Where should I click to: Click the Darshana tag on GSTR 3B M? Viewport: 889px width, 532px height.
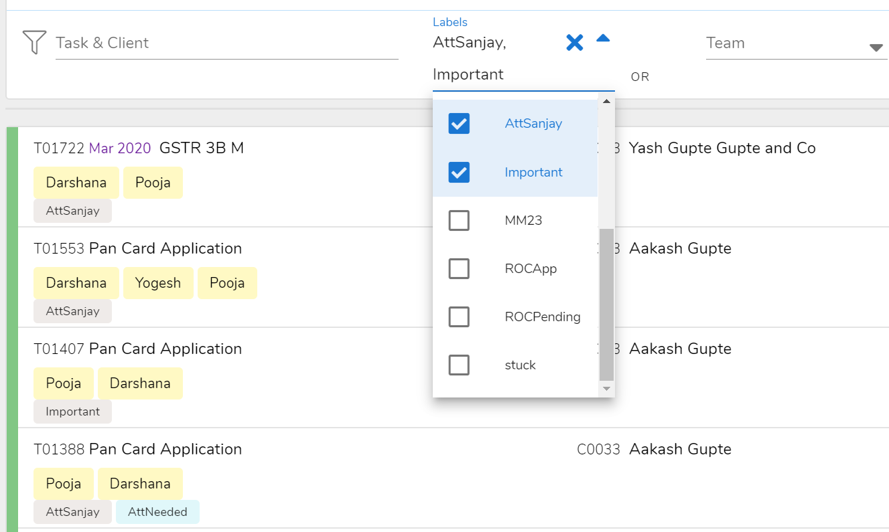pos(76,182)
